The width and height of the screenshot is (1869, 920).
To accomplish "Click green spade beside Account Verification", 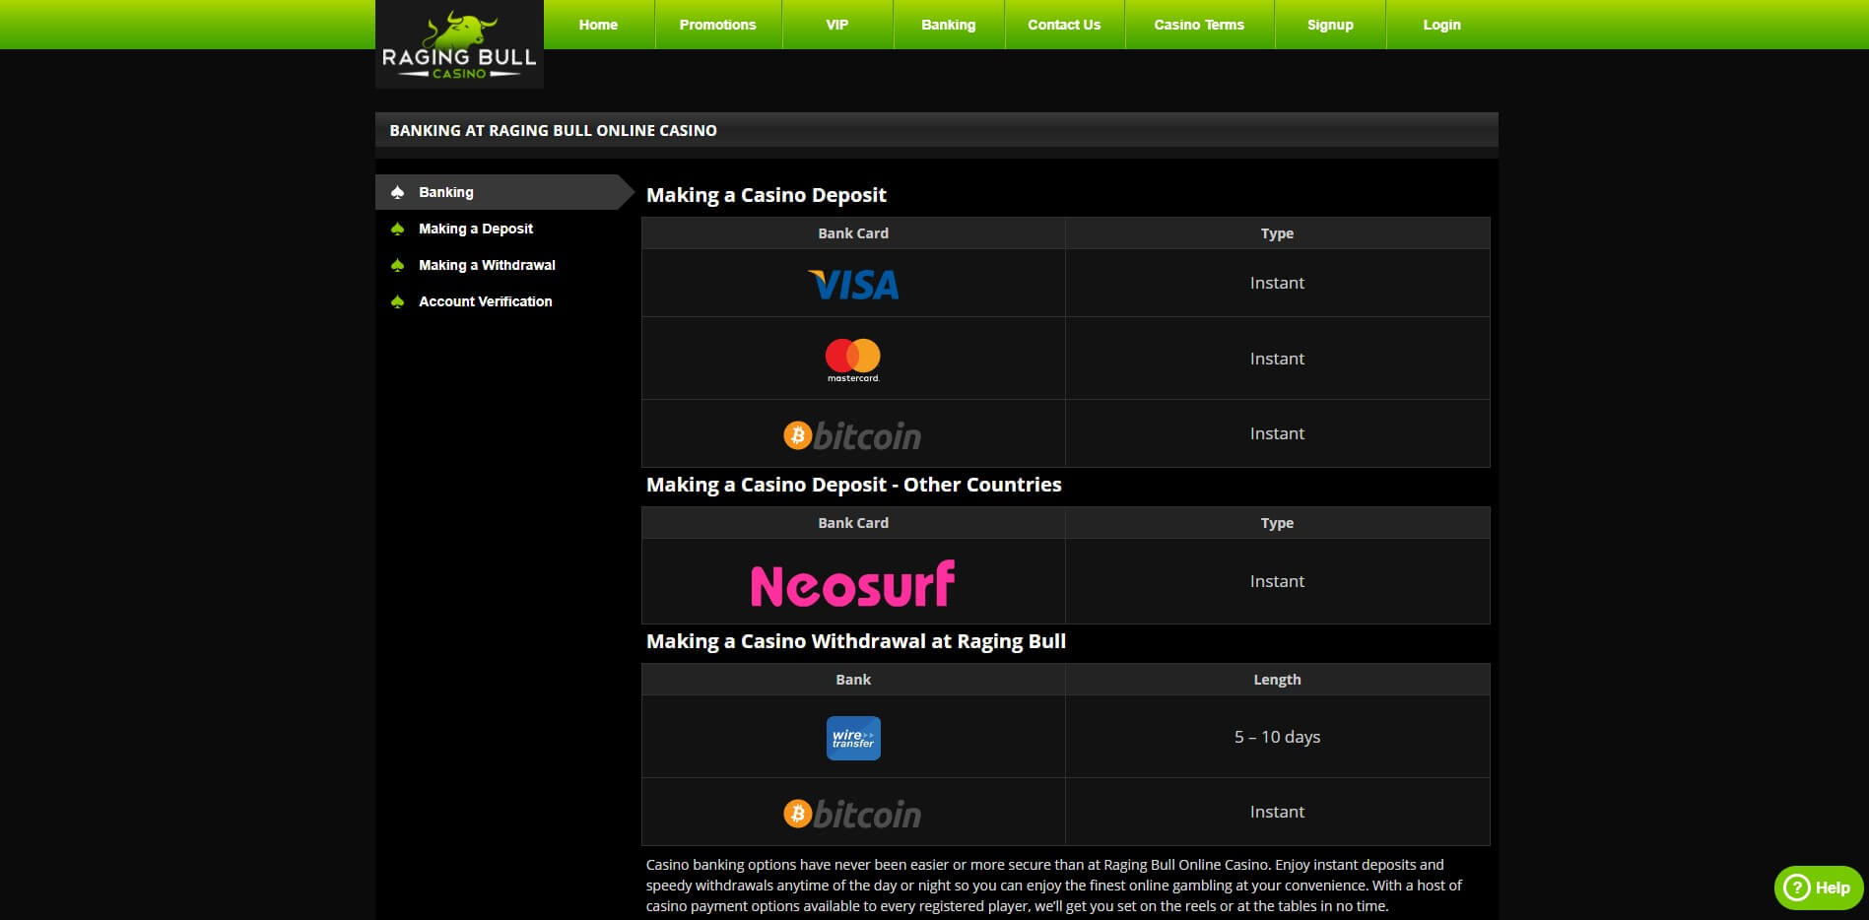I will pyautogui.click(x=398, y=301).
